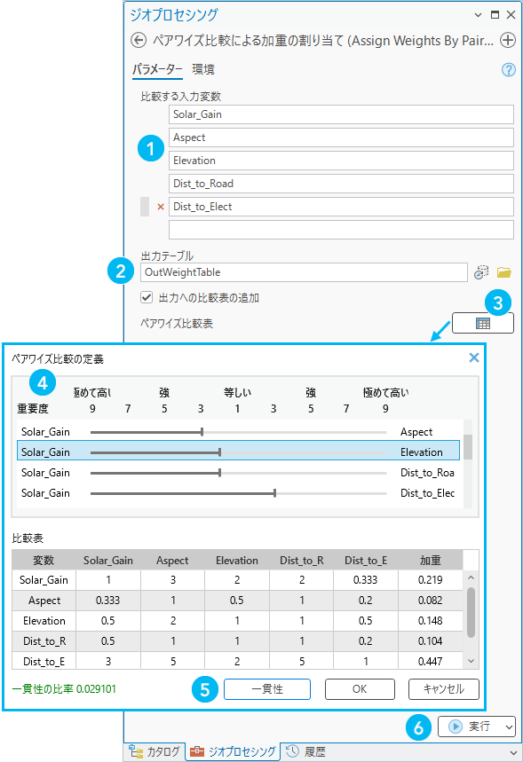Click the Dist_to_E row header in table
Screen dimensions: 523x762
tap(44, 662)
